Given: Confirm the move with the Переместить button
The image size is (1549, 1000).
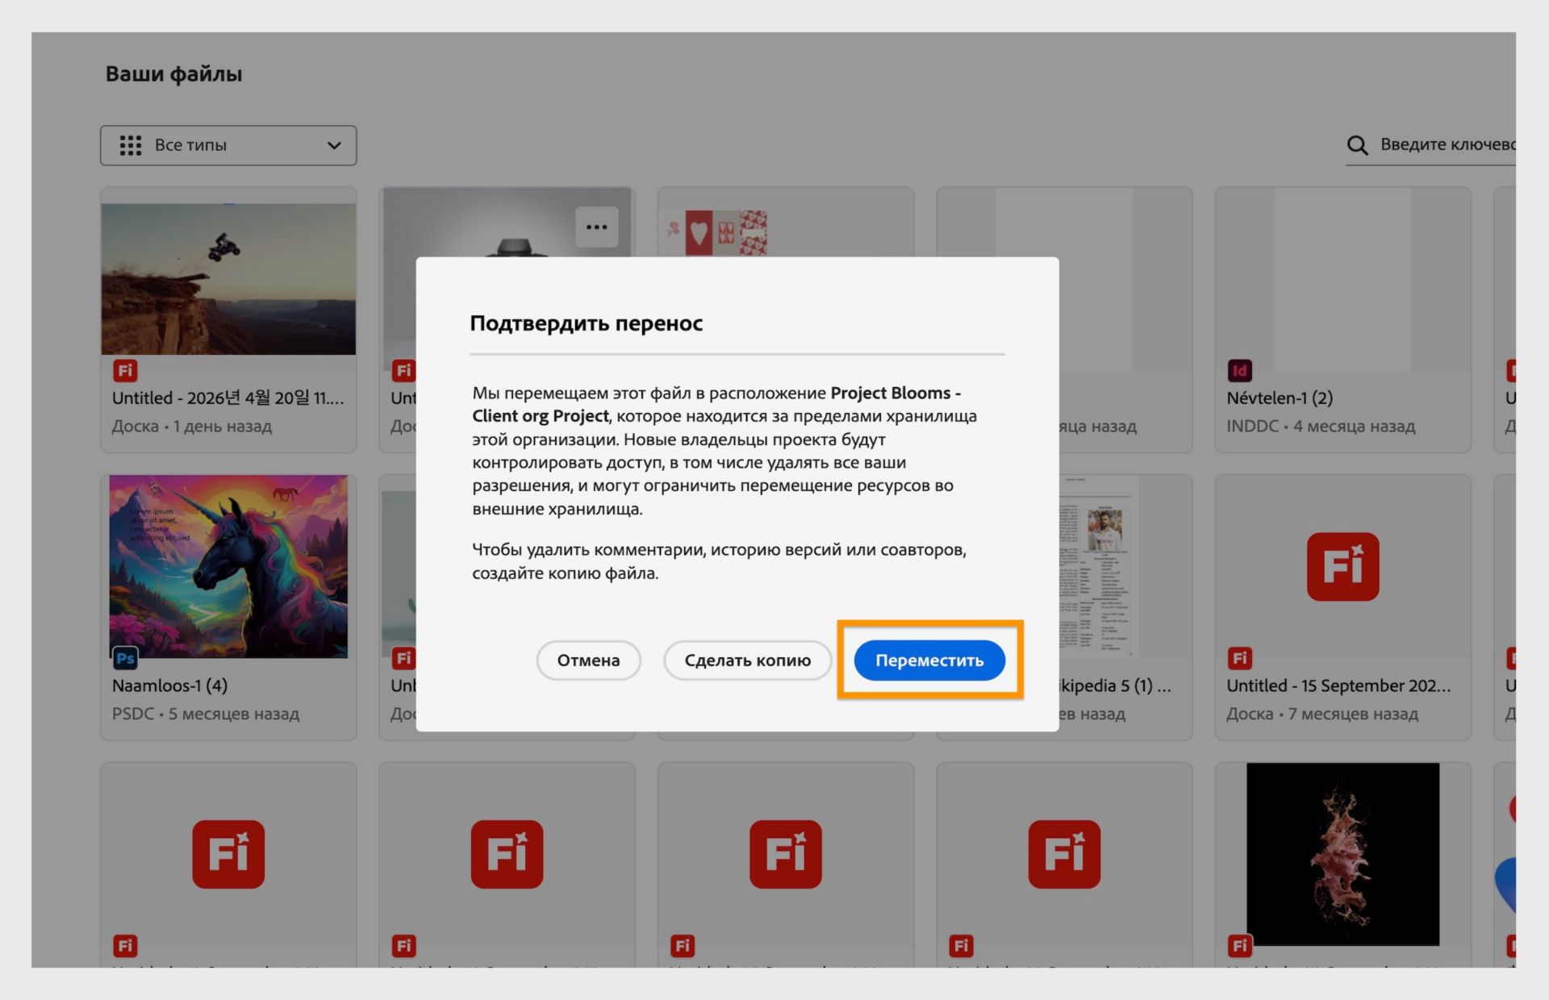Looking at the screenshot, I should pos(929,660).
